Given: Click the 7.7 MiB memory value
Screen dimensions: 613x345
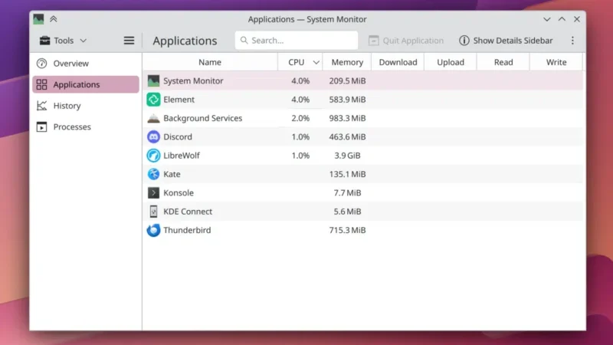Looking at the screenshot, I should pyautogui.click(x=347, y=193).
